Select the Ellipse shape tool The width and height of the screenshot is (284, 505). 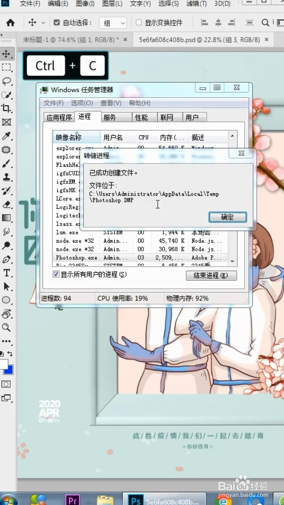[x=6, y=300]
